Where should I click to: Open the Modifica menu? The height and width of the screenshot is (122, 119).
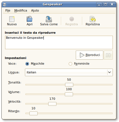[x=21, y=10]
